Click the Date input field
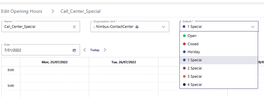 tap(40, 50)
